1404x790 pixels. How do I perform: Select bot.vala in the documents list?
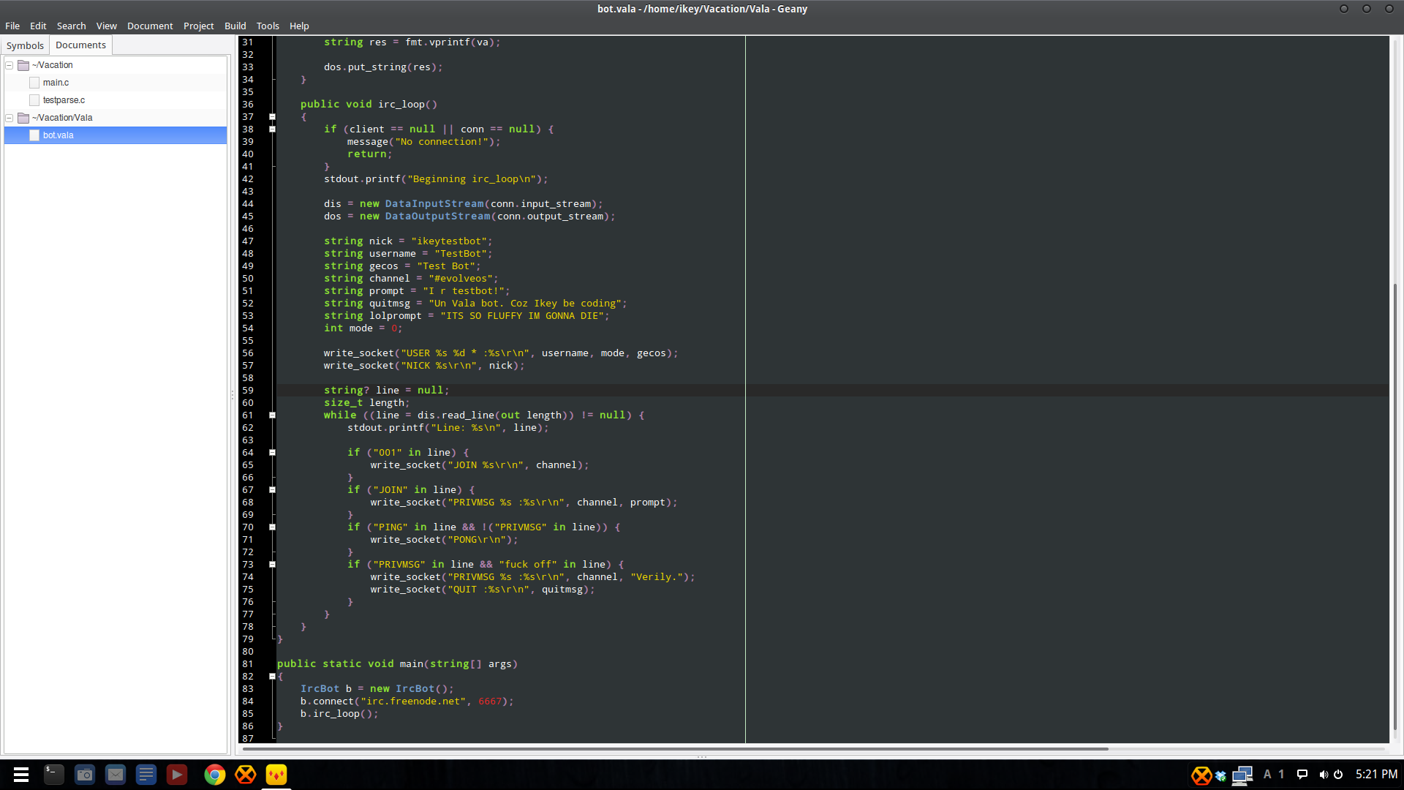(116, 135)
